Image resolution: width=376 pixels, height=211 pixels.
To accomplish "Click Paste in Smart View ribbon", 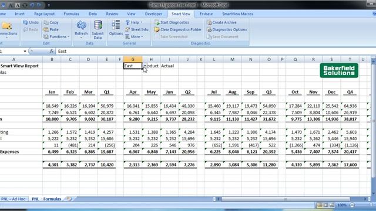I will point(51,29).
